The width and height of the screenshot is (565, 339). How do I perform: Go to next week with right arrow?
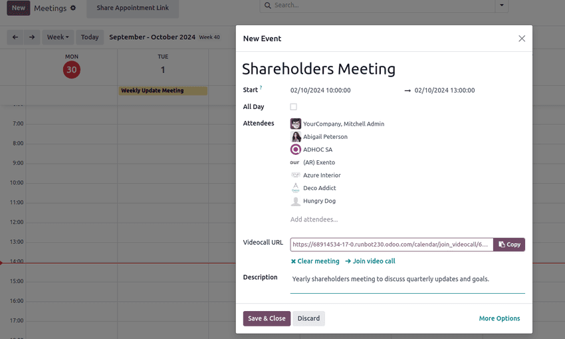point(31,37)
